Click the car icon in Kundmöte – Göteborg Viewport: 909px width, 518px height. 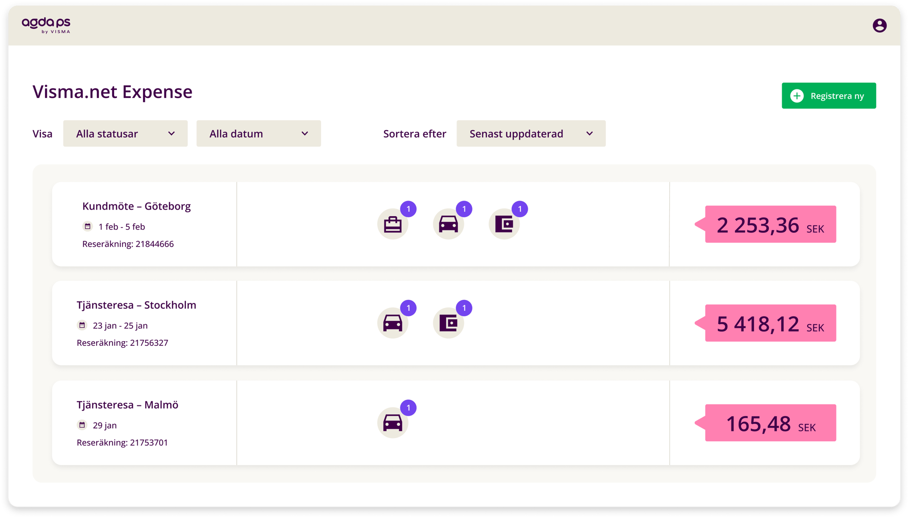click(x=448, y=224)
